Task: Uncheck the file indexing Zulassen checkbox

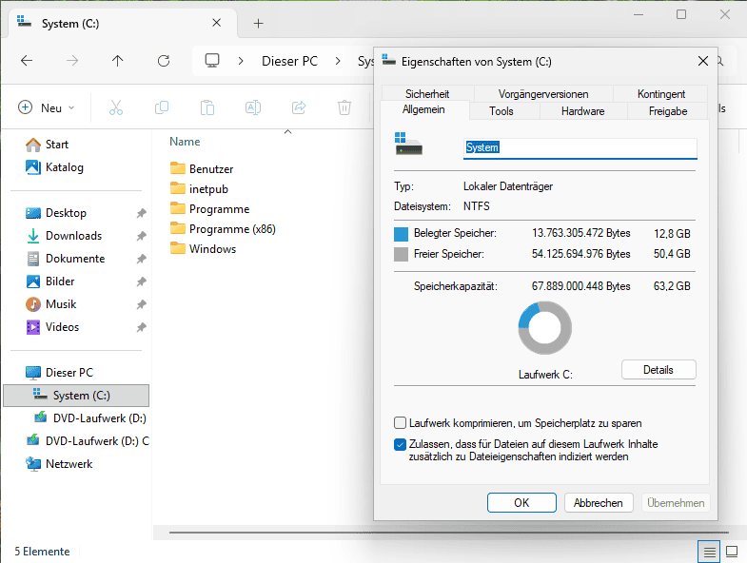Action: 400,444
